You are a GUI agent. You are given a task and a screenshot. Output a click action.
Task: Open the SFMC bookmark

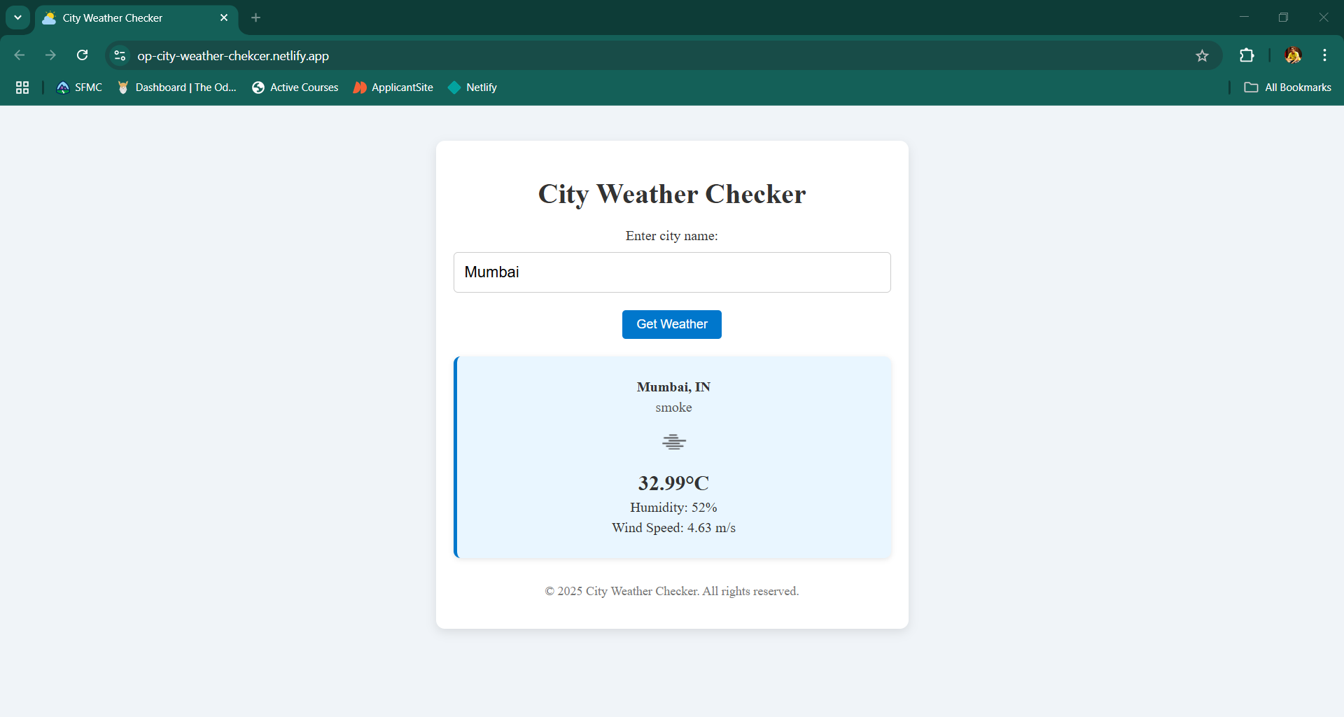click(x=79, y=88)
